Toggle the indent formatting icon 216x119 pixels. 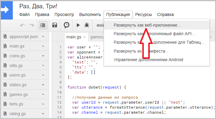point(43,25)
